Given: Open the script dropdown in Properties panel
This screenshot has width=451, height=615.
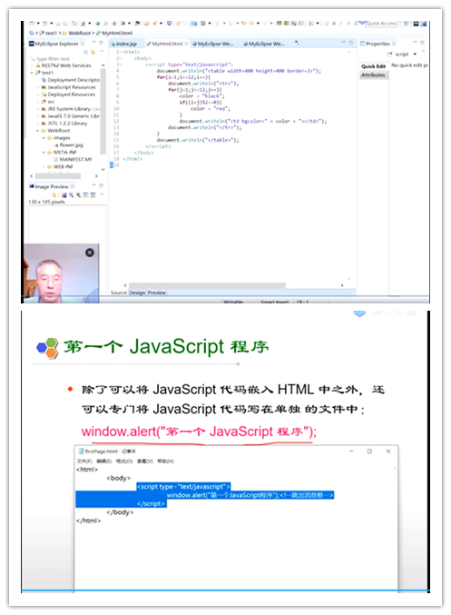Looking at the screenshot, I should [x=415, y=55].
